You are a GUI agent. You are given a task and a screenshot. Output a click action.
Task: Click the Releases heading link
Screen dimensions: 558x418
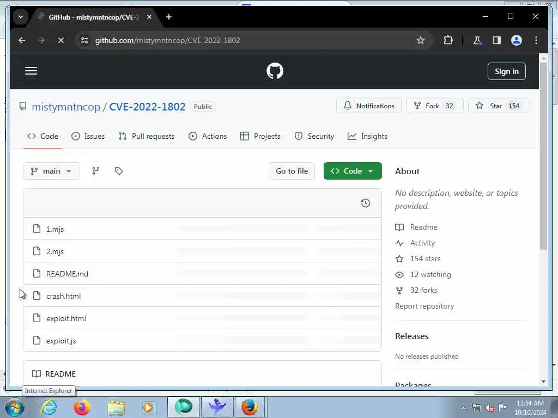coord(412,336)
